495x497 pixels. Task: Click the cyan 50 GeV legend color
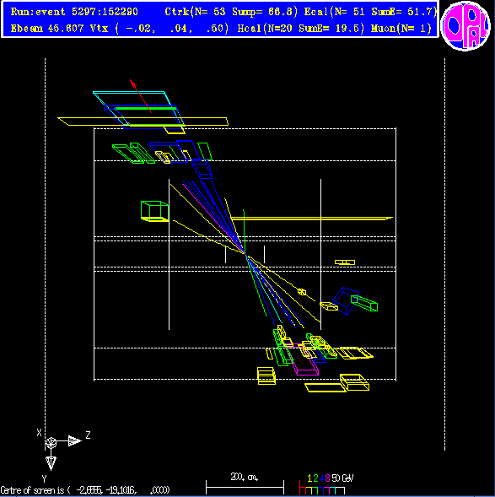[x=336, y=478]
